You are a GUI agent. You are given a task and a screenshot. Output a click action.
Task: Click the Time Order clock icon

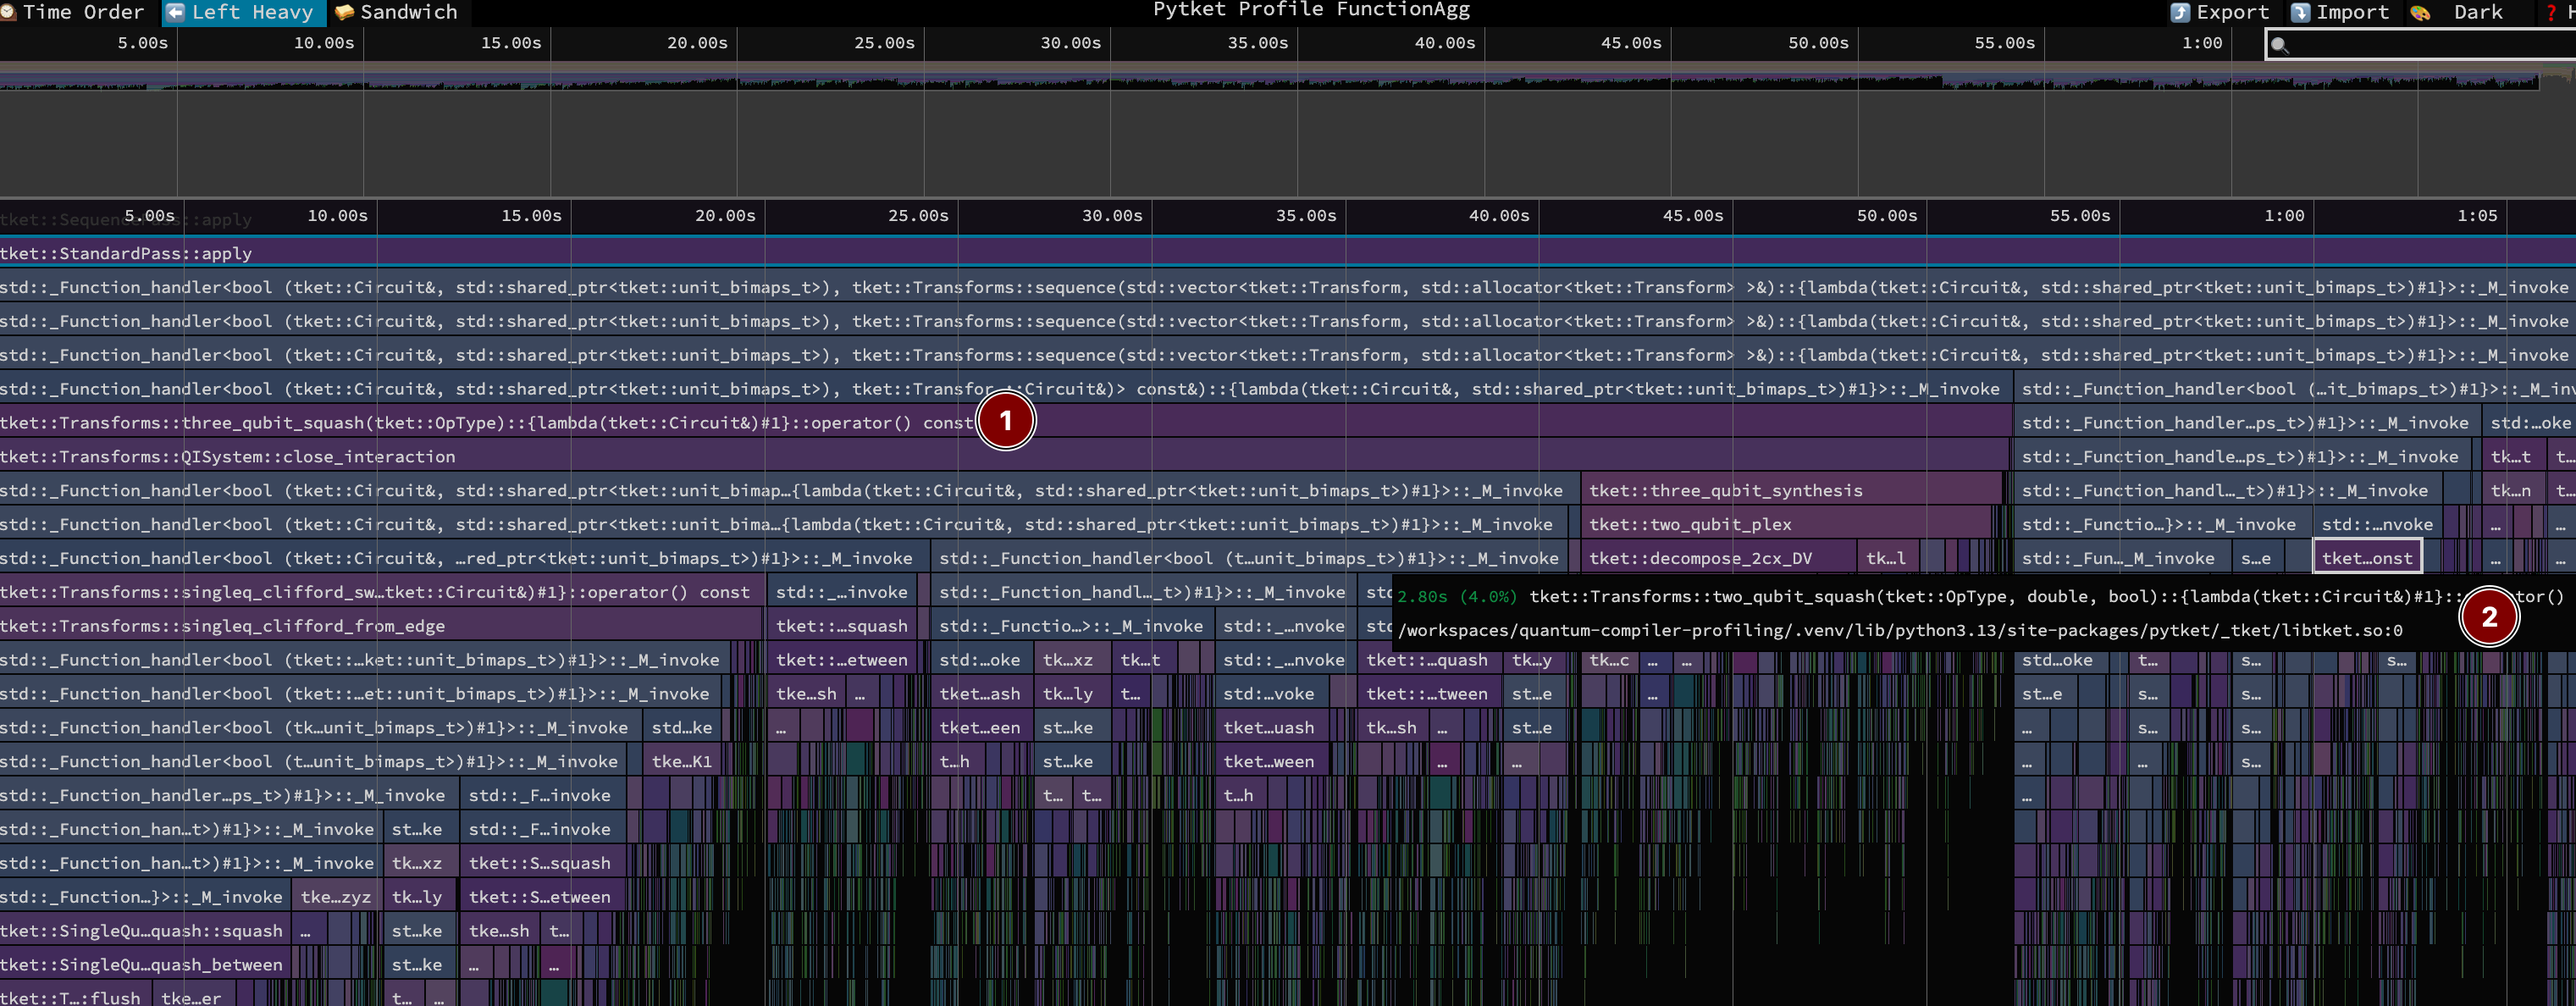tap(7, 12)
